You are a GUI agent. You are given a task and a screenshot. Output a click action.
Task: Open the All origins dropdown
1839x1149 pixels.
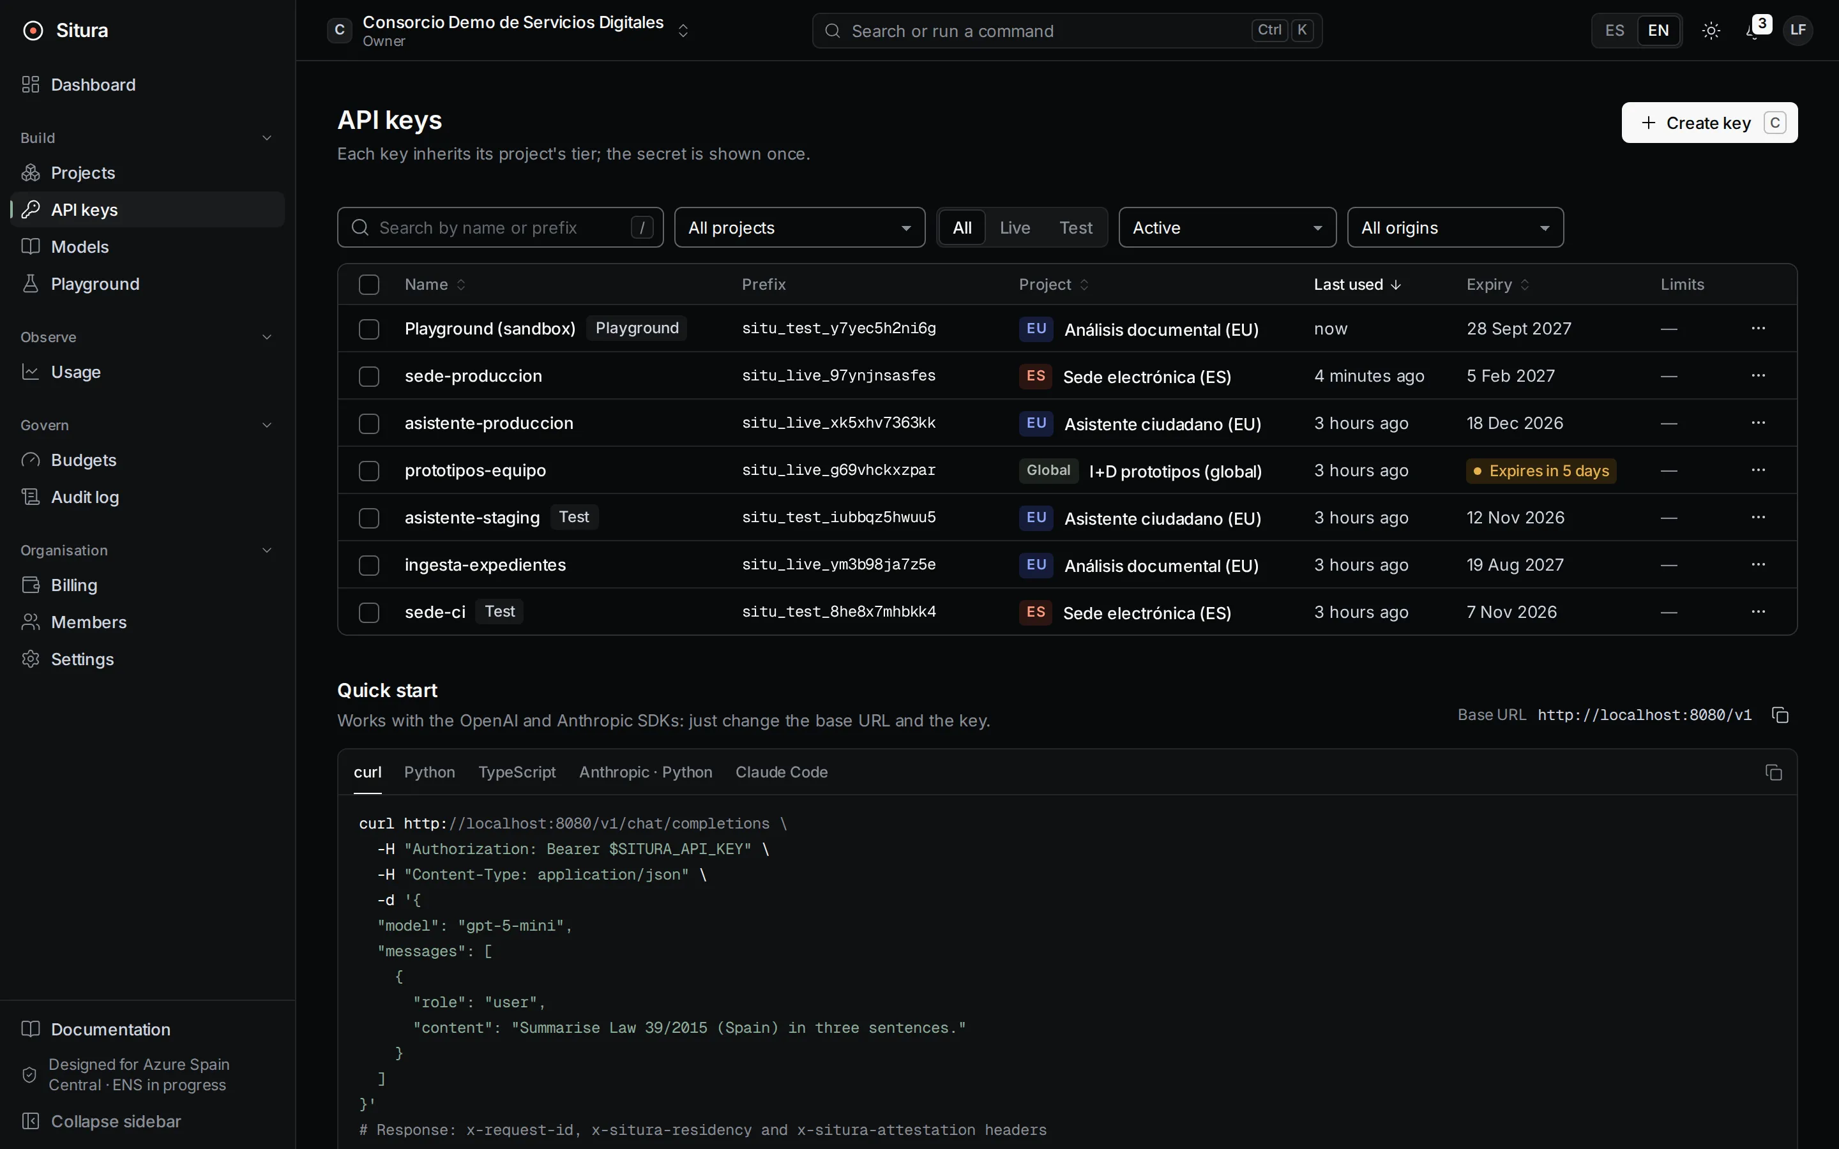click(1455, 227)
